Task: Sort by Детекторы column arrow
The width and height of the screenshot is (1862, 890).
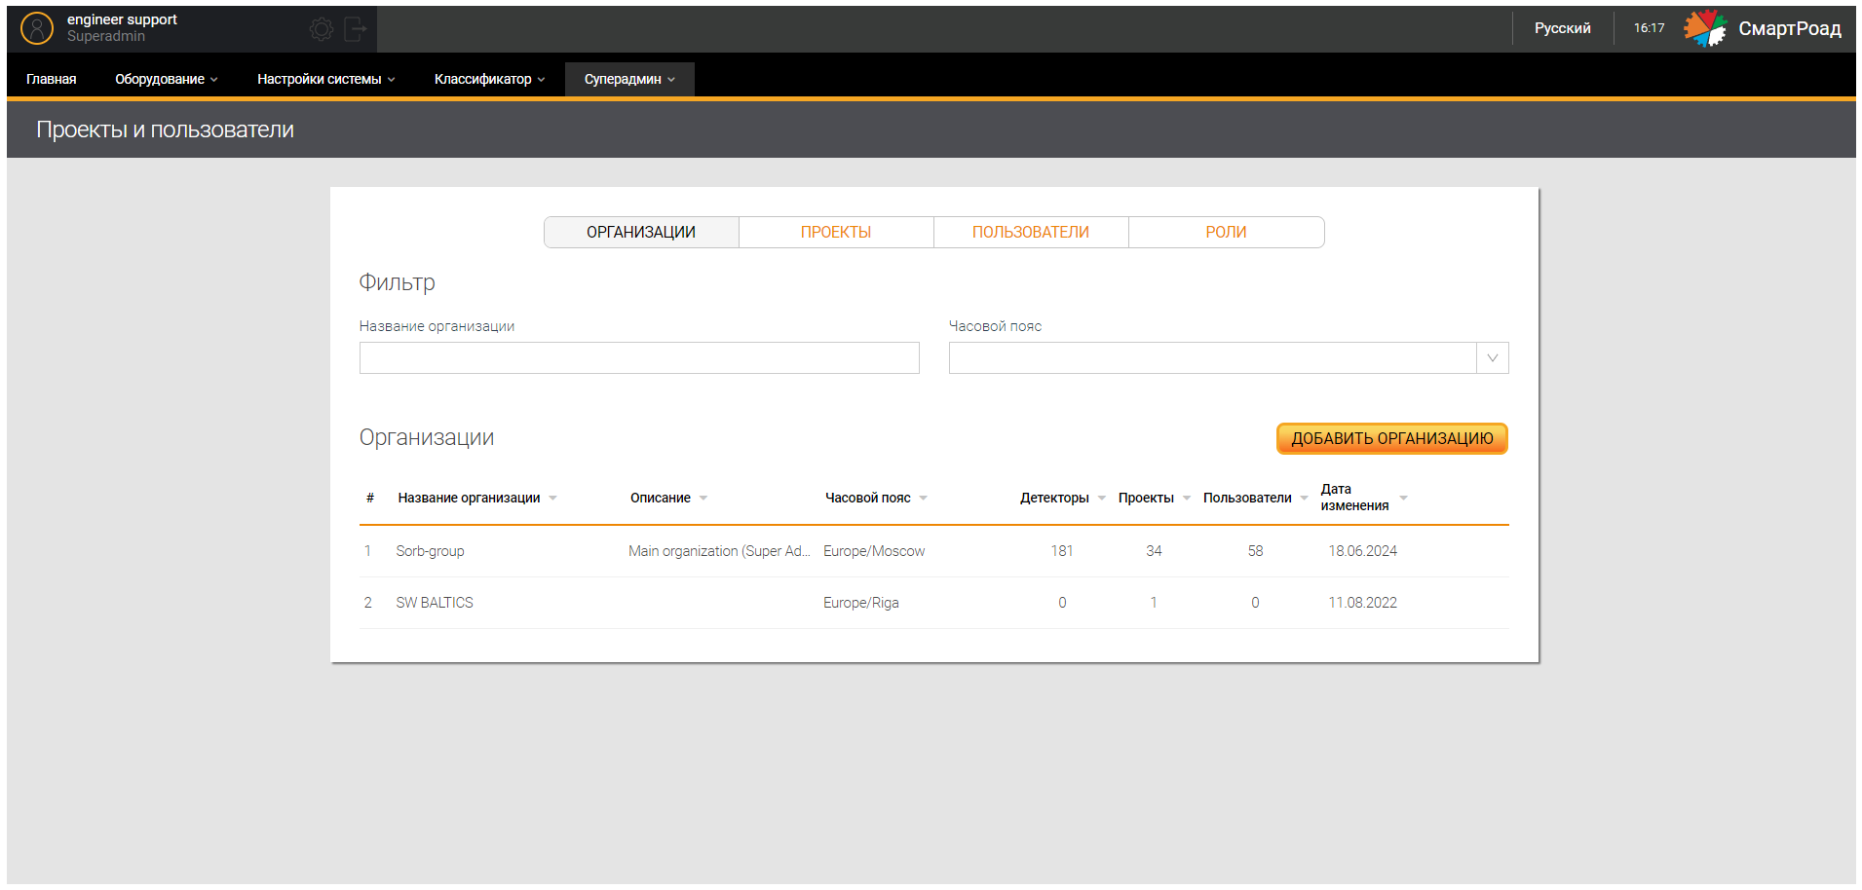Action: [1102, 498]
